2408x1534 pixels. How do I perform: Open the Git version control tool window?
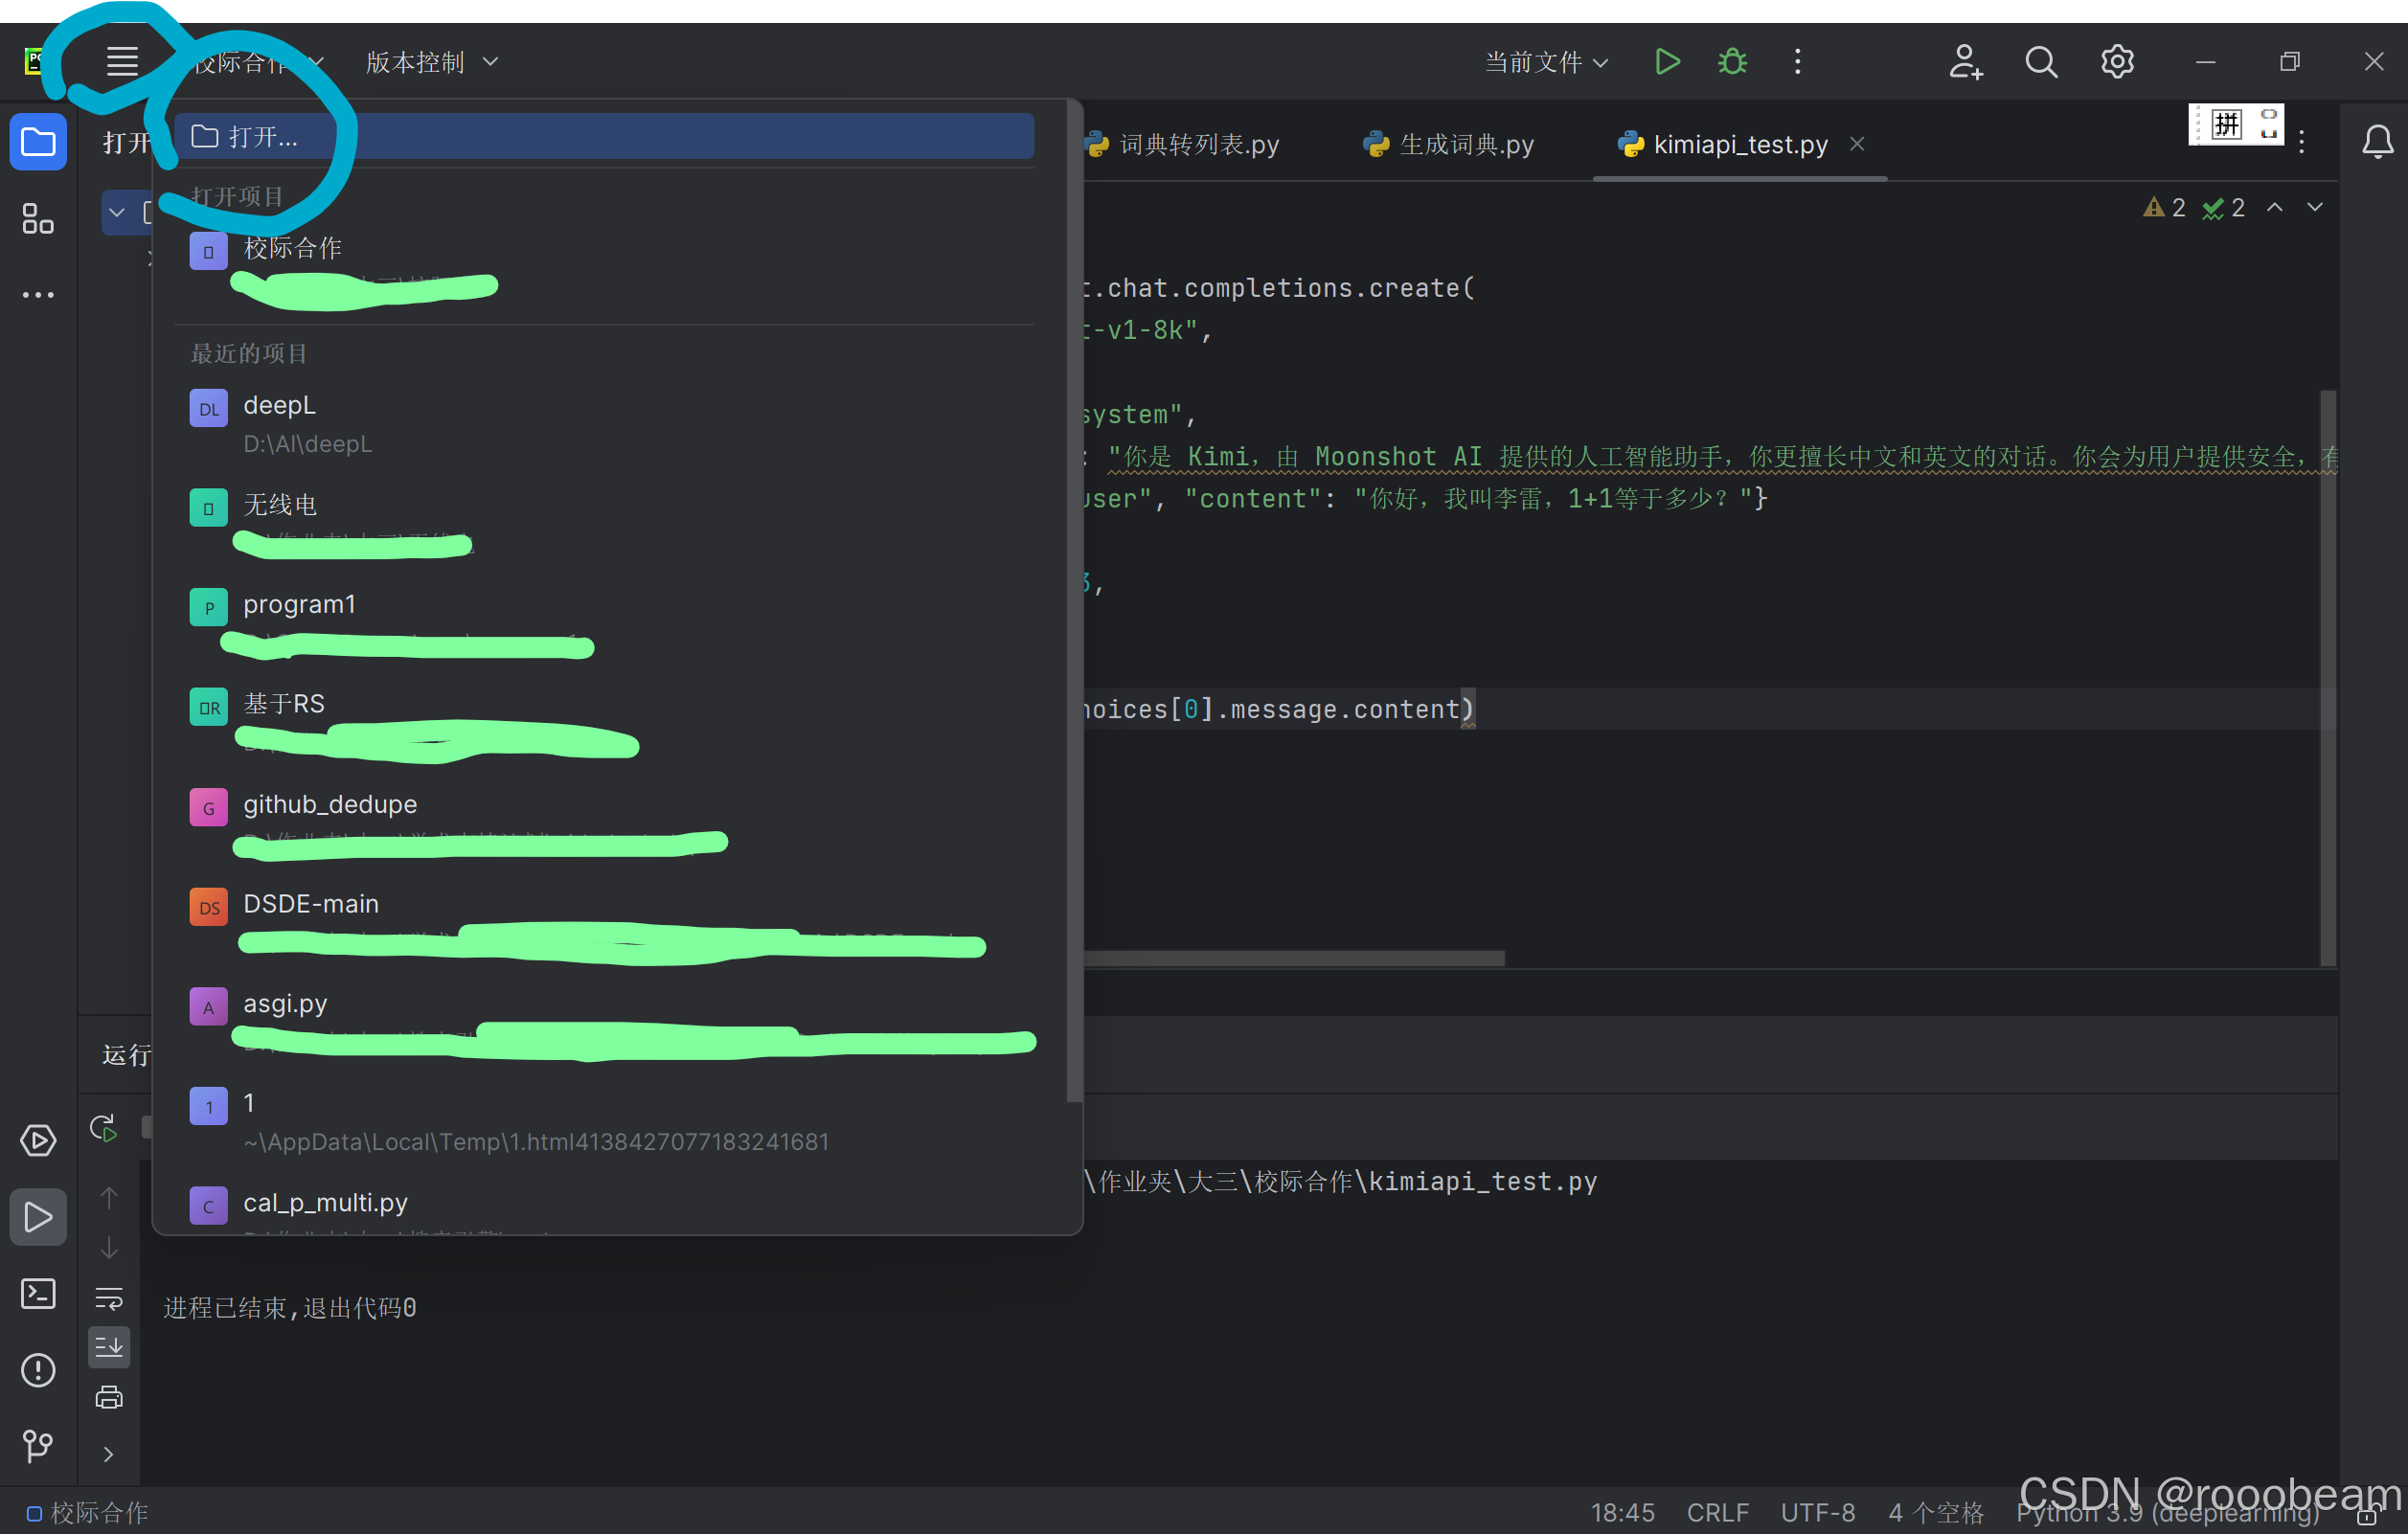tap(38, 1445)
